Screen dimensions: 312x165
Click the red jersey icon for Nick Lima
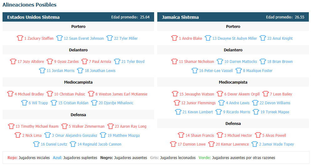[x=18, y=135]
